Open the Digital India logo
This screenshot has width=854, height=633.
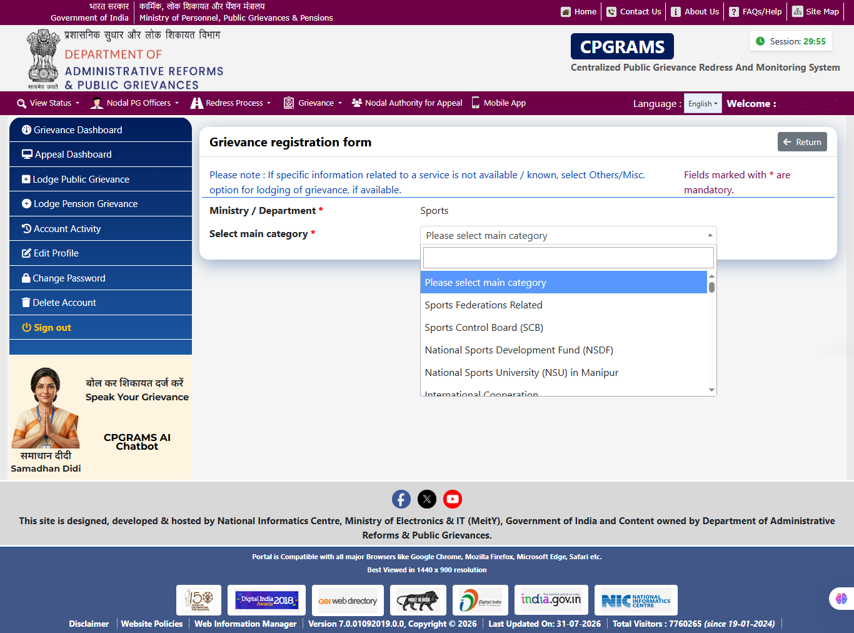pos(480,600)
